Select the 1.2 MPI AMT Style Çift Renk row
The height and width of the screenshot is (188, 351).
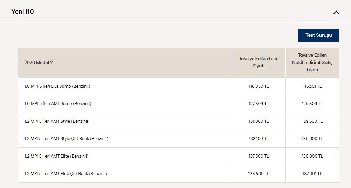point(179,139)
